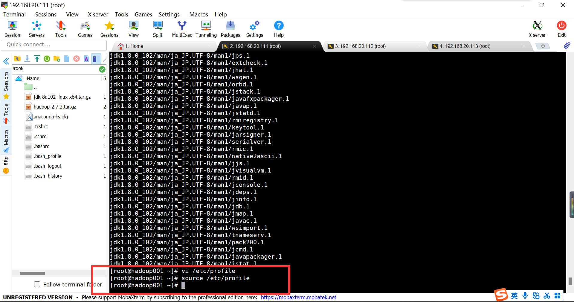The height and width of the screenshot is (302, 574).
Task: Upload files with SFTP upload icon
Action: (x=37, y=59)
